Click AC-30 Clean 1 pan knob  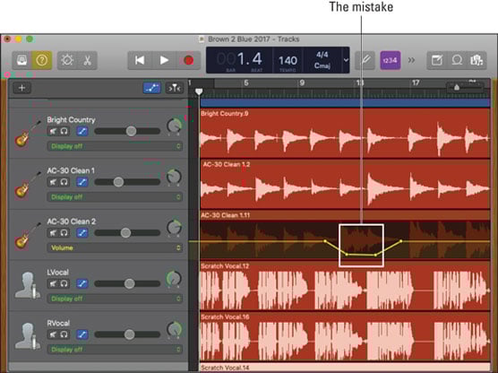[x=174, y=177]
